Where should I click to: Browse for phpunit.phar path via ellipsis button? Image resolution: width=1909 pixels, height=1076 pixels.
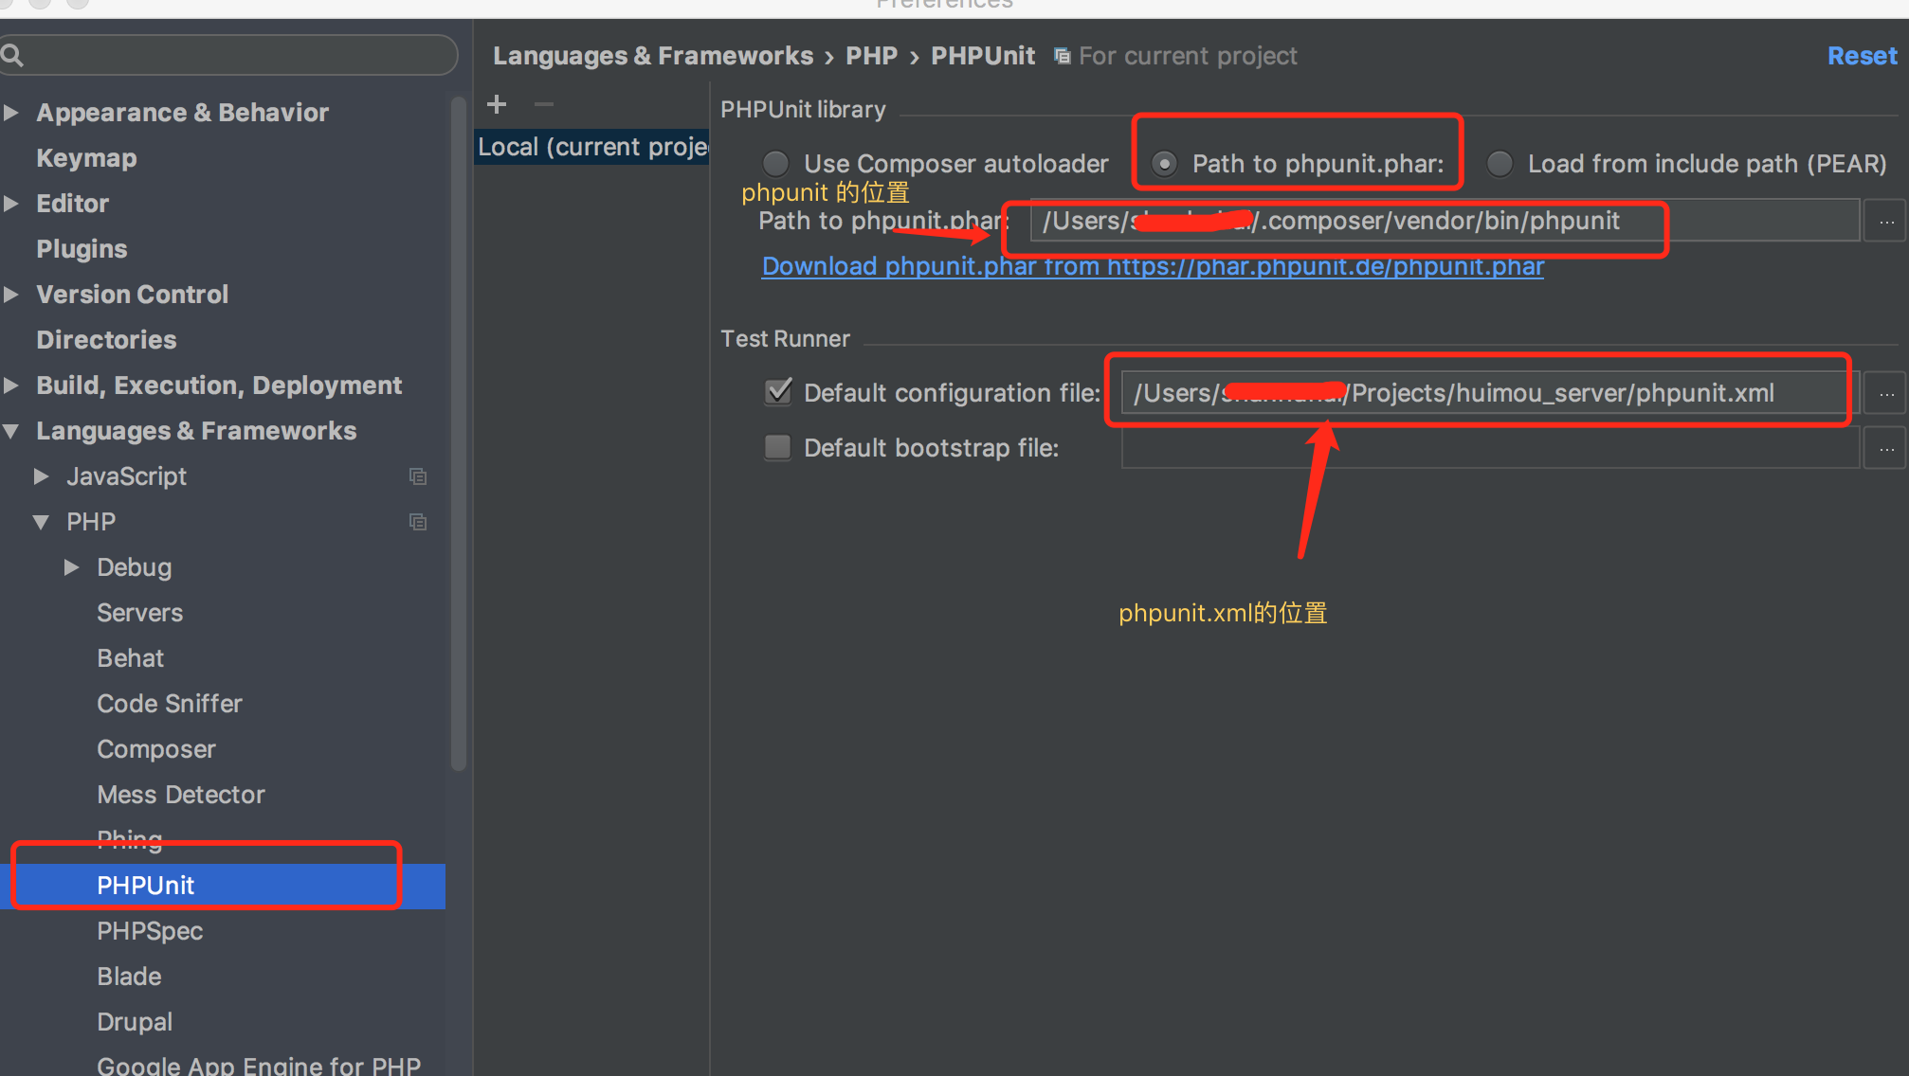[x=1886, y=221]
